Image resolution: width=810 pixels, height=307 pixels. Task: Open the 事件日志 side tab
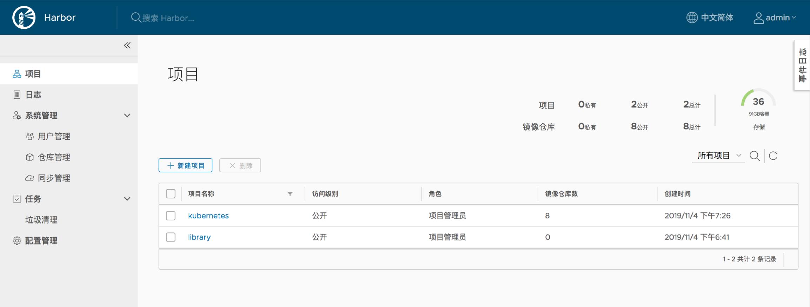coord(802,65)
